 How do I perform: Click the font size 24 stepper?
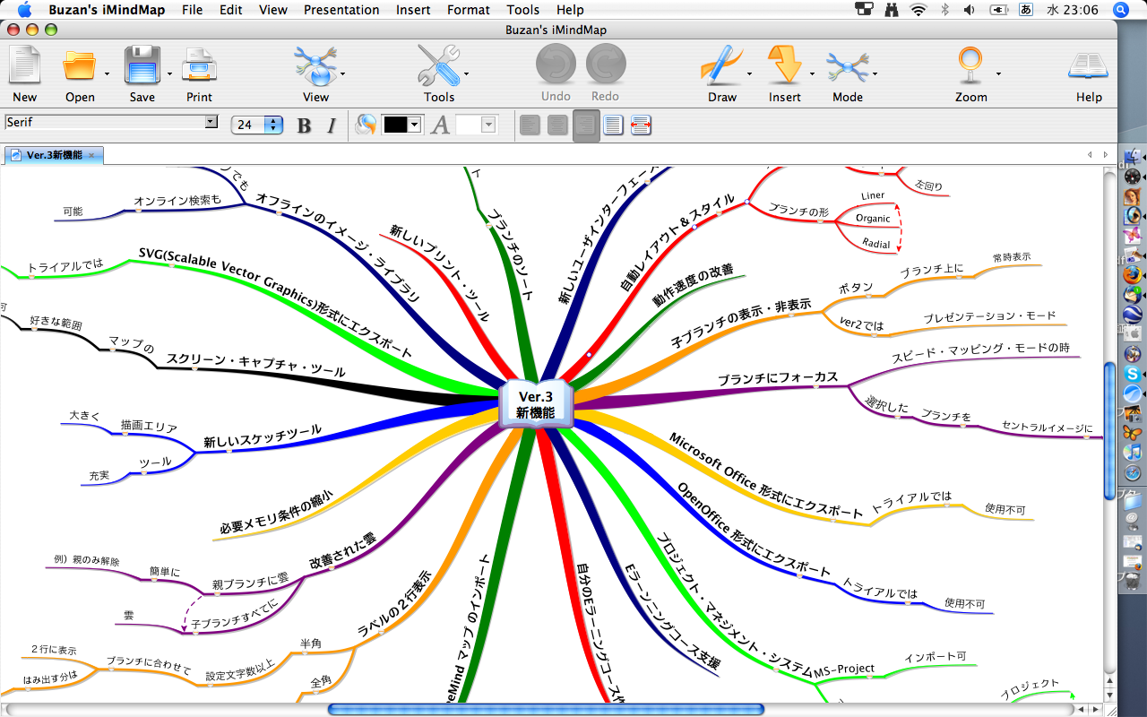point(274,125)
